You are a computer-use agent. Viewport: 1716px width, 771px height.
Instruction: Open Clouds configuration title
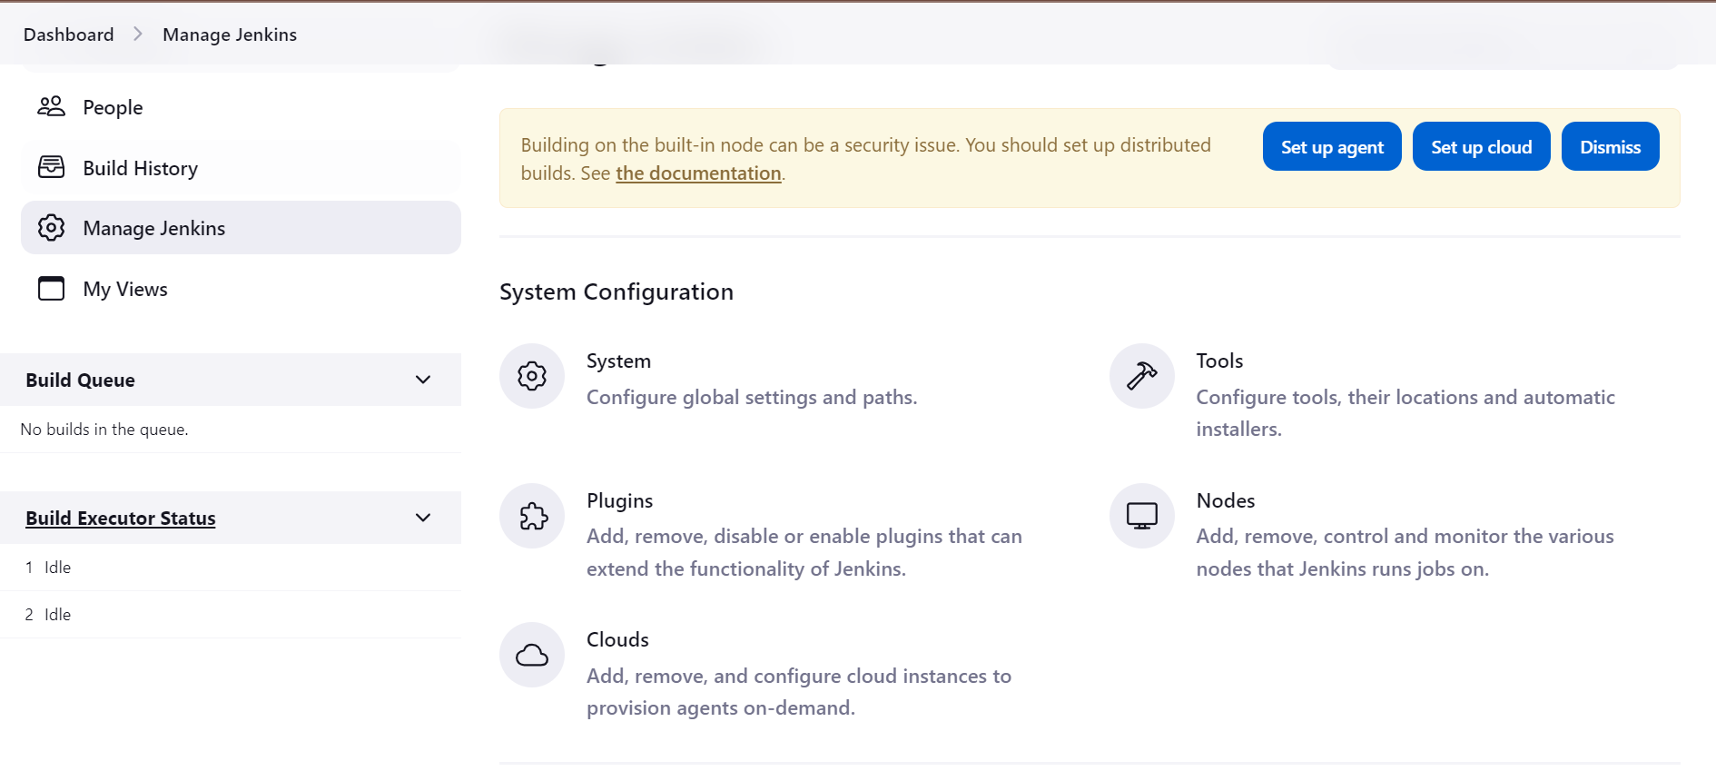pyautogui.click(x=617, y=639)
